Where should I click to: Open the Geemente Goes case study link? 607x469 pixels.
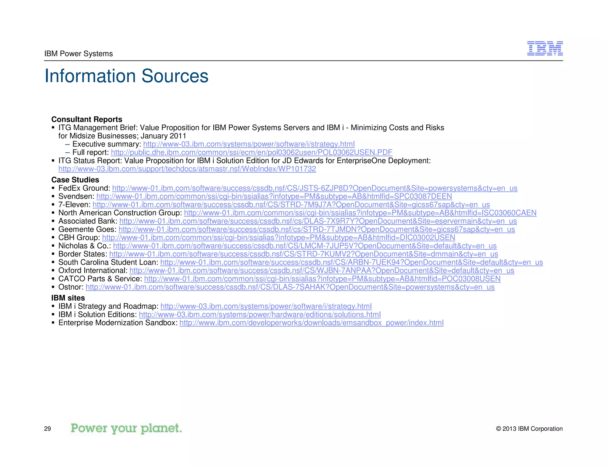pyautogui.click(x=317, y=230)
